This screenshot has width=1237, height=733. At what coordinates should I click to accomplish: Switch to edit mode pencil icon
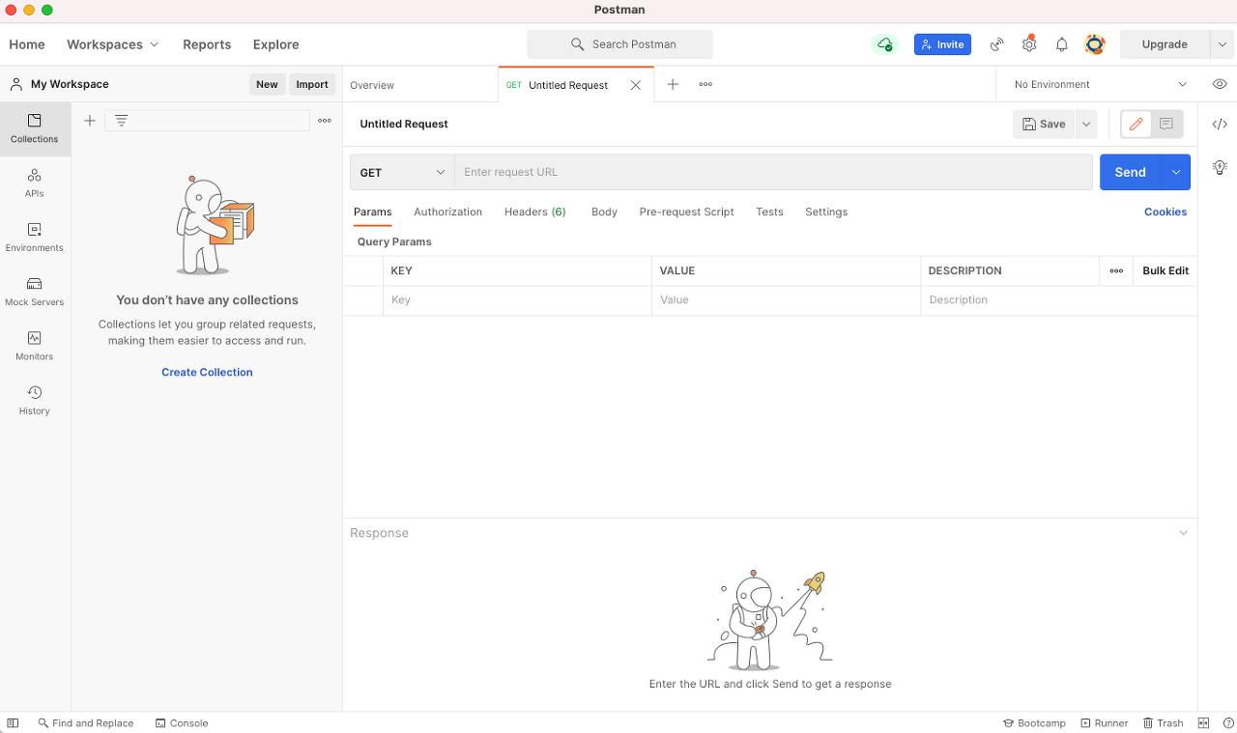1136,124
